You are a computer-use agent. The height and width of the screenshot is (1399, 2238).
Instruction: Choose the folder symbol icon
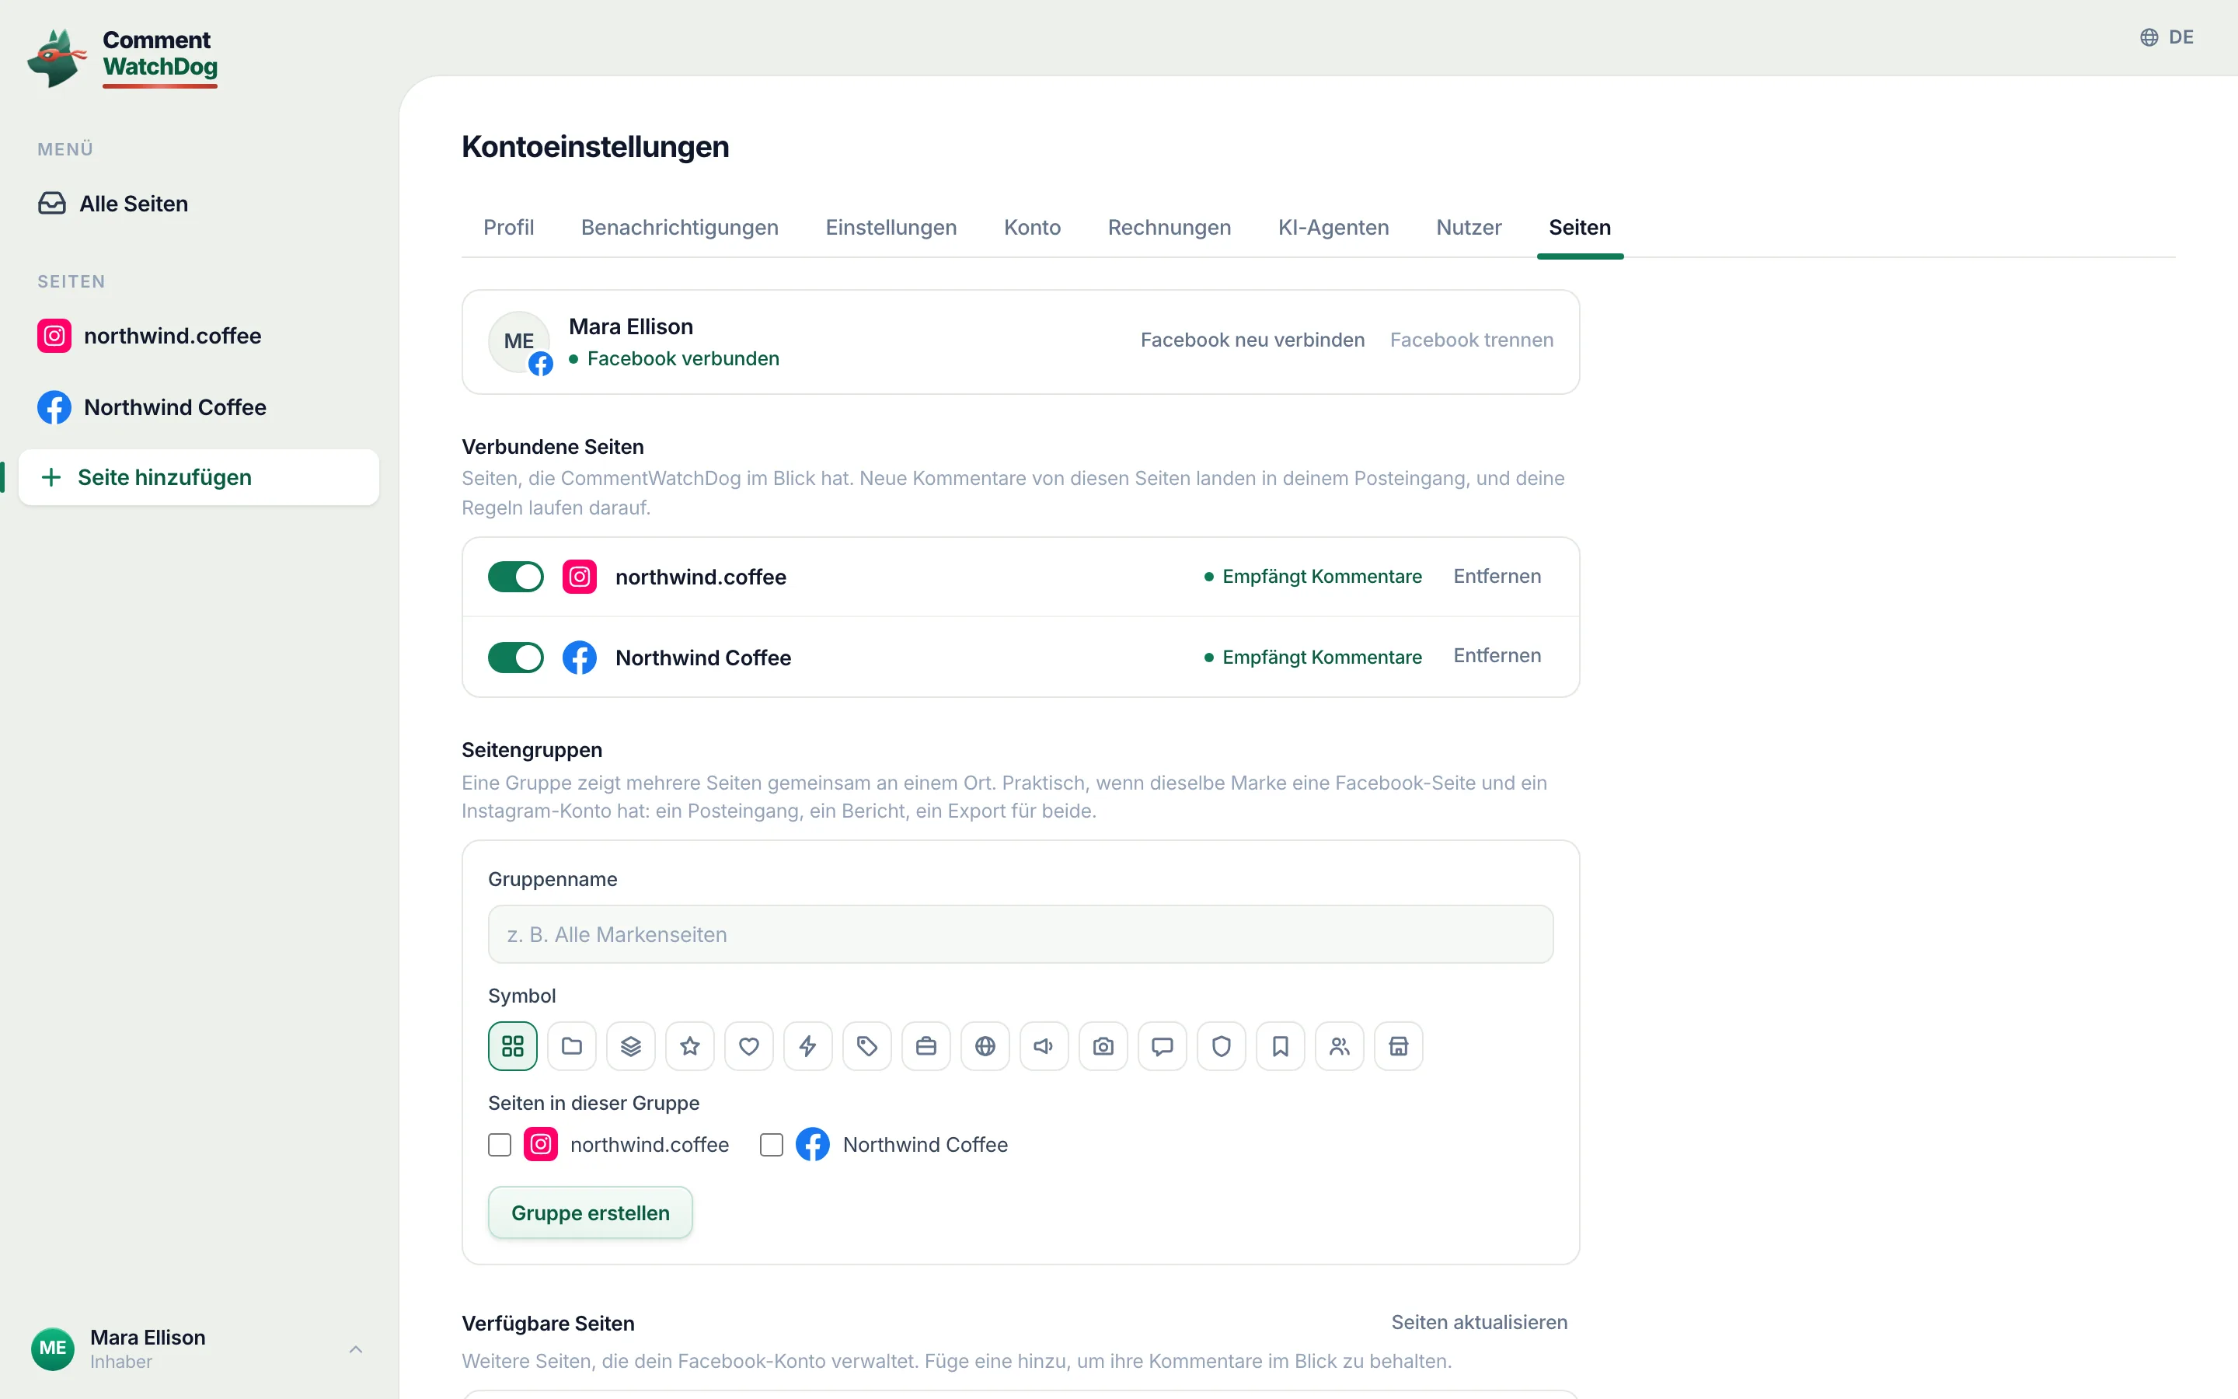pos(571,1045)
